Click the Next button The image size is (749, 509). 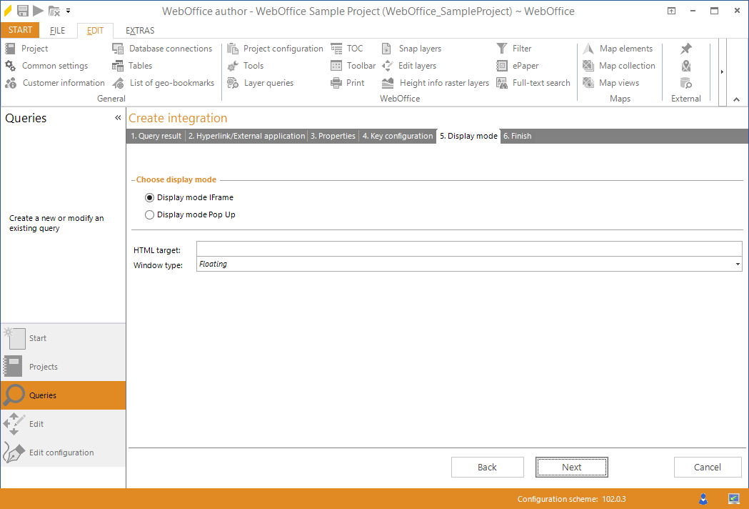coord(571,467)
